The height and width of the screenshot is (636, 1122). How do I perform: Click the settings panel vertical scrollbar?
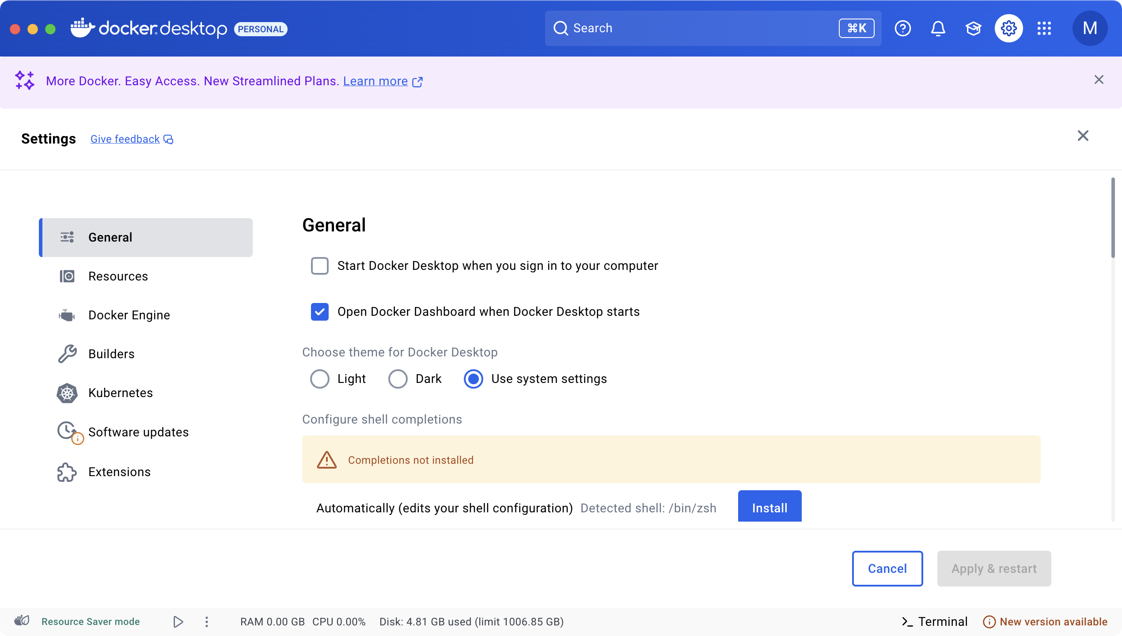click(x=1113, y=218)
